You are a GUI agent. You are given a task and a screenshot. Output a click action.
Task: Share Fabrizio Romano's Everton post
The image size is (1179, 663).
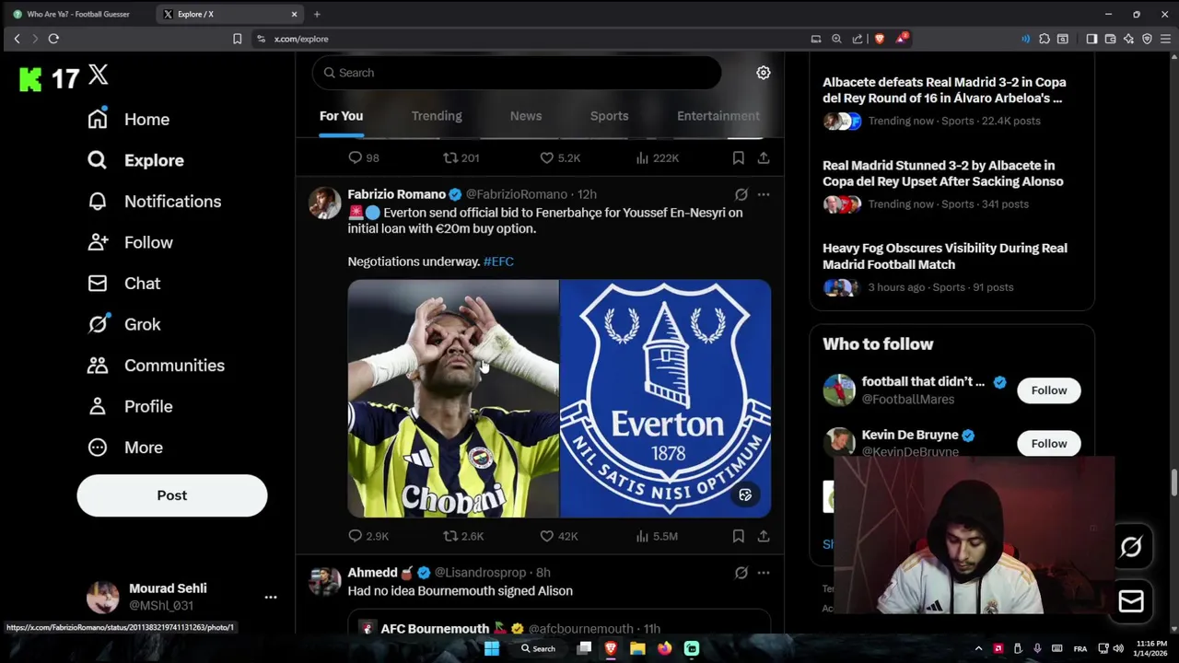(x=764, y=536)
